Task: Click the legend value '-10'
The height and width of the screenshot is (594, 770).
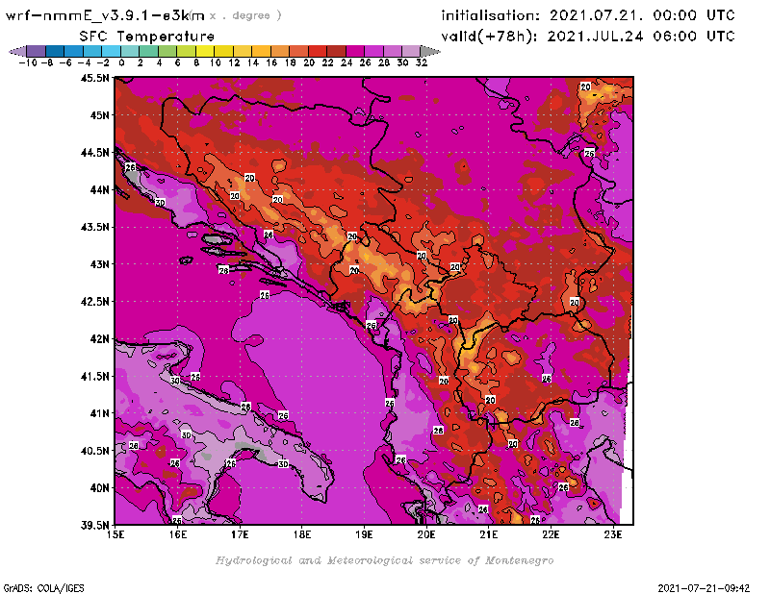Action: (x=28, y=62)
